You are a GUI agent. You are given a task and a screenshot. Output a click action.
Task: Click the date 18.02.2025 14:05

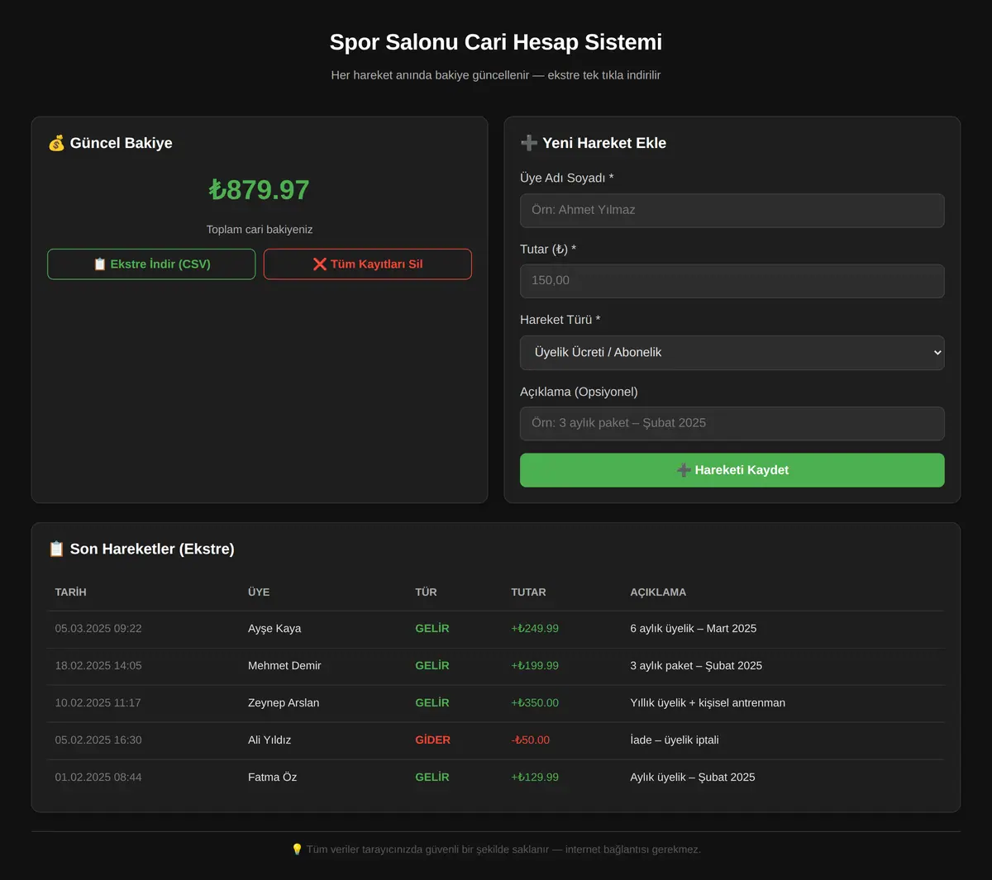click(98, 666)
